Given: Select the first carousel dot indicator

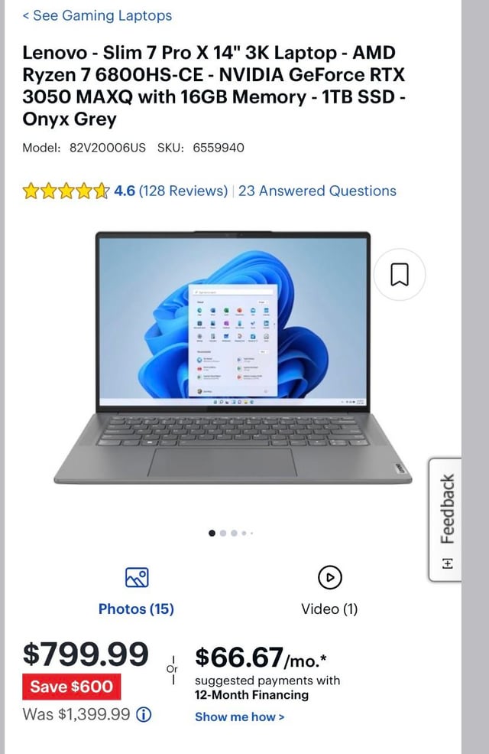Looking at the screenshot, I should tap(212, 533).
